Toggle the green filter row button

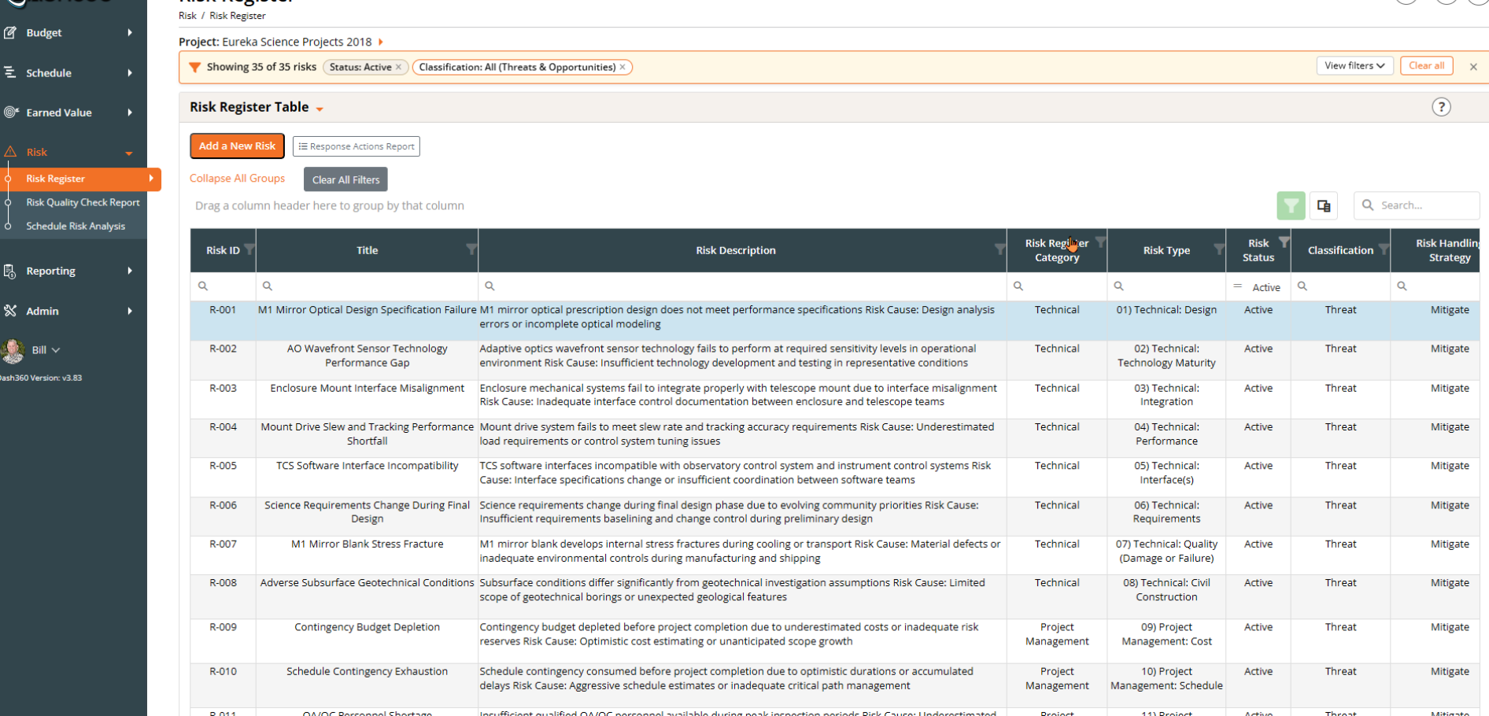(1291, 206)
